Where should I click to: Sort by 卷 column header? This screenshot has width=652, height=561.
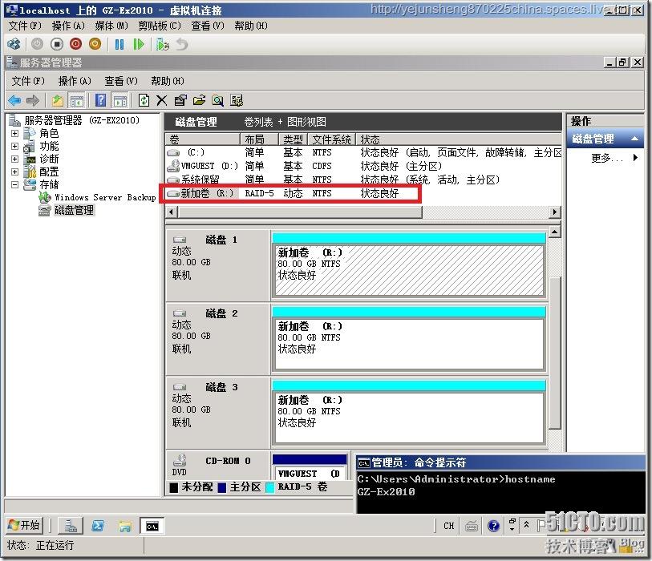[203, 139]
